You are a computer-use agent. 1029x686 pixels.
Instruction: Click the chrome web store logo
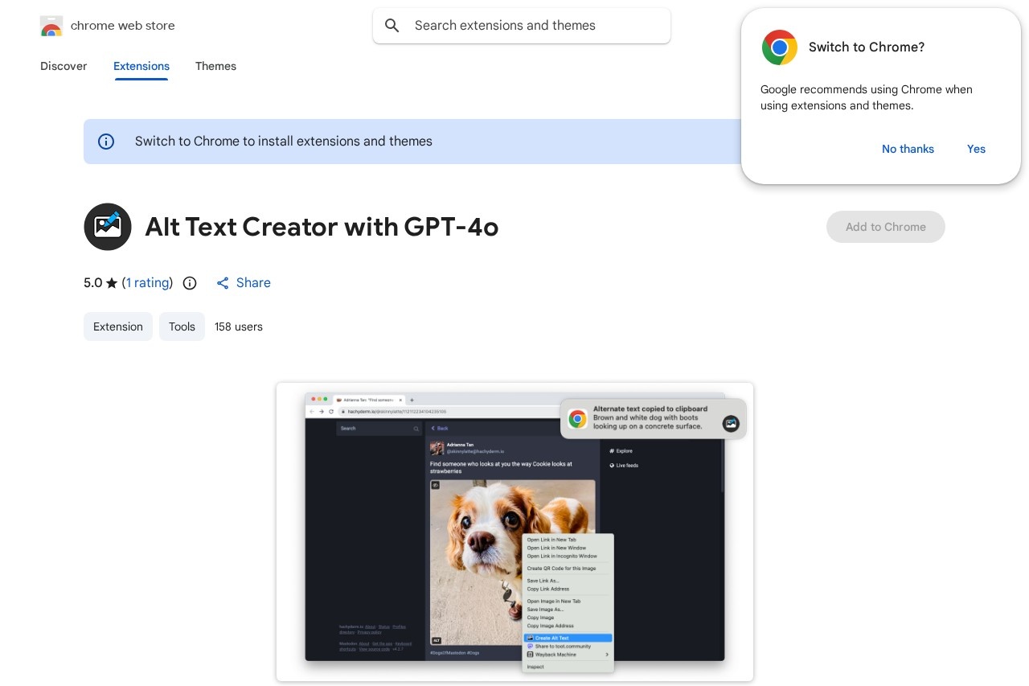coord(51,25)
